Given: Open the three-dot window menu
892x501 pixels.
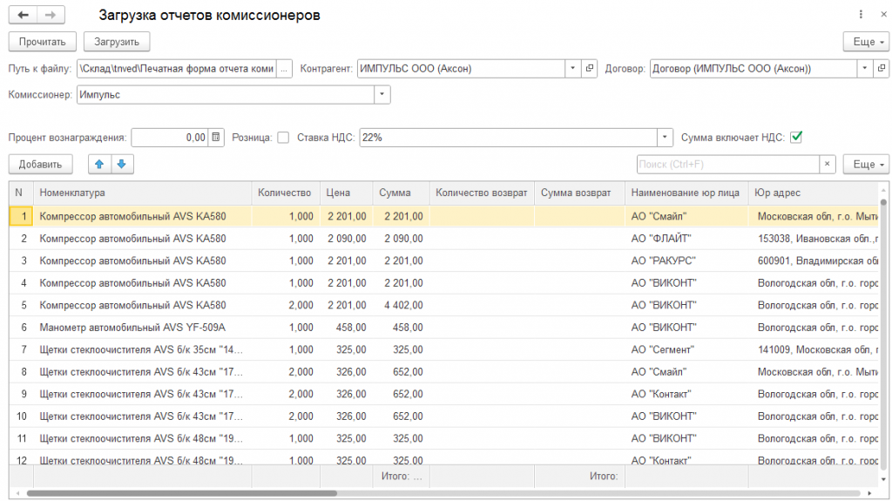Looking at the screenshot, I should [x=860, y=14].
